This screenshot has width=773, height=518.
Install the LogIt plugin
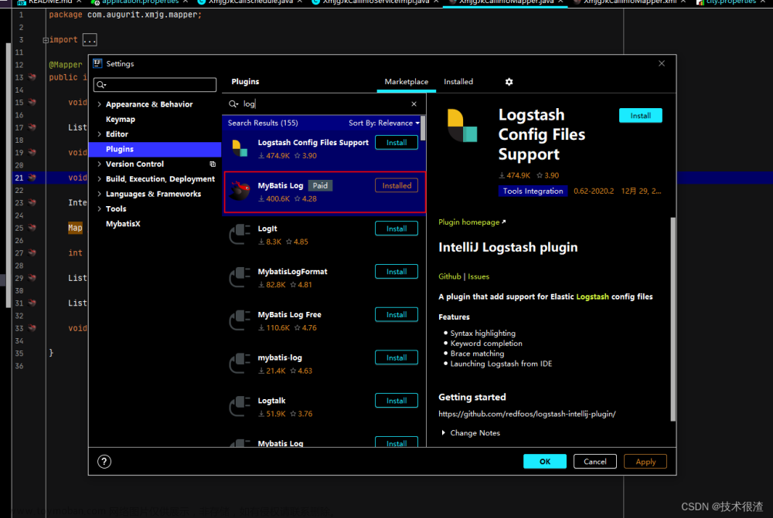pyautogui.click(x=397, y=229)
